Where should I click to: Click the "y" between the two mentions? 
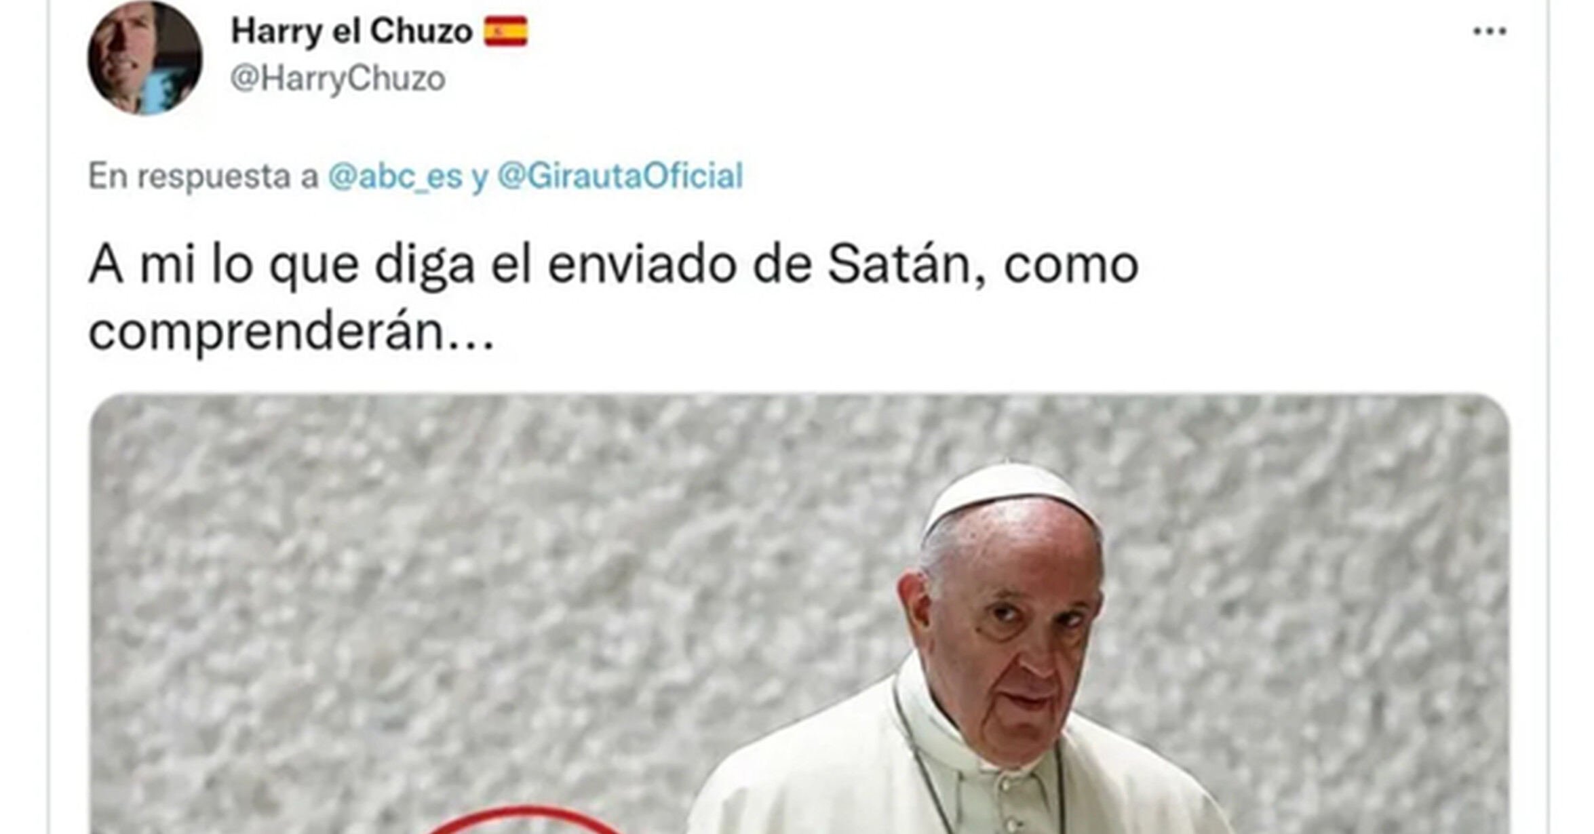[480, 178]
